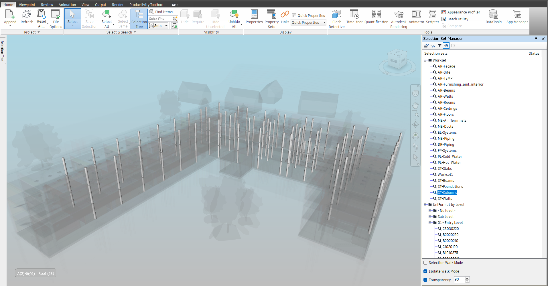Expand the Sub Level folder
The width and height of the screenshot is (548, 286).
point(430,217)
